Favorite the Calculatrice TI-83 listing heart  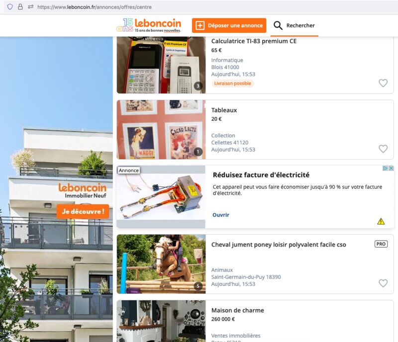coord(383,83)
